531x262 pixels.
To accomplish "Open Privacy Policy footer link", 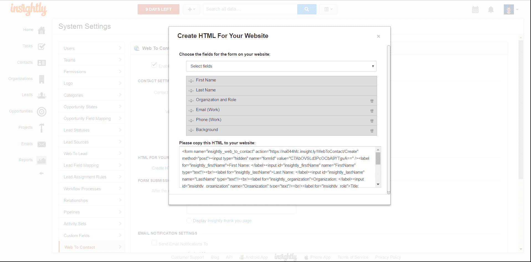I will 388,257.
